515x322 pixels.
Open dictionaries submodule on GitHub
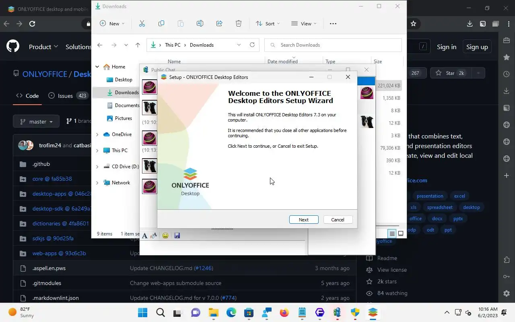point(60,223)
